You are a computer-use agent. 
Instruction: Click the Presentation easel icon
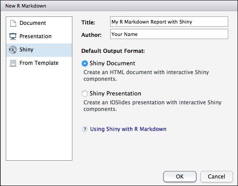click(13, 36)
